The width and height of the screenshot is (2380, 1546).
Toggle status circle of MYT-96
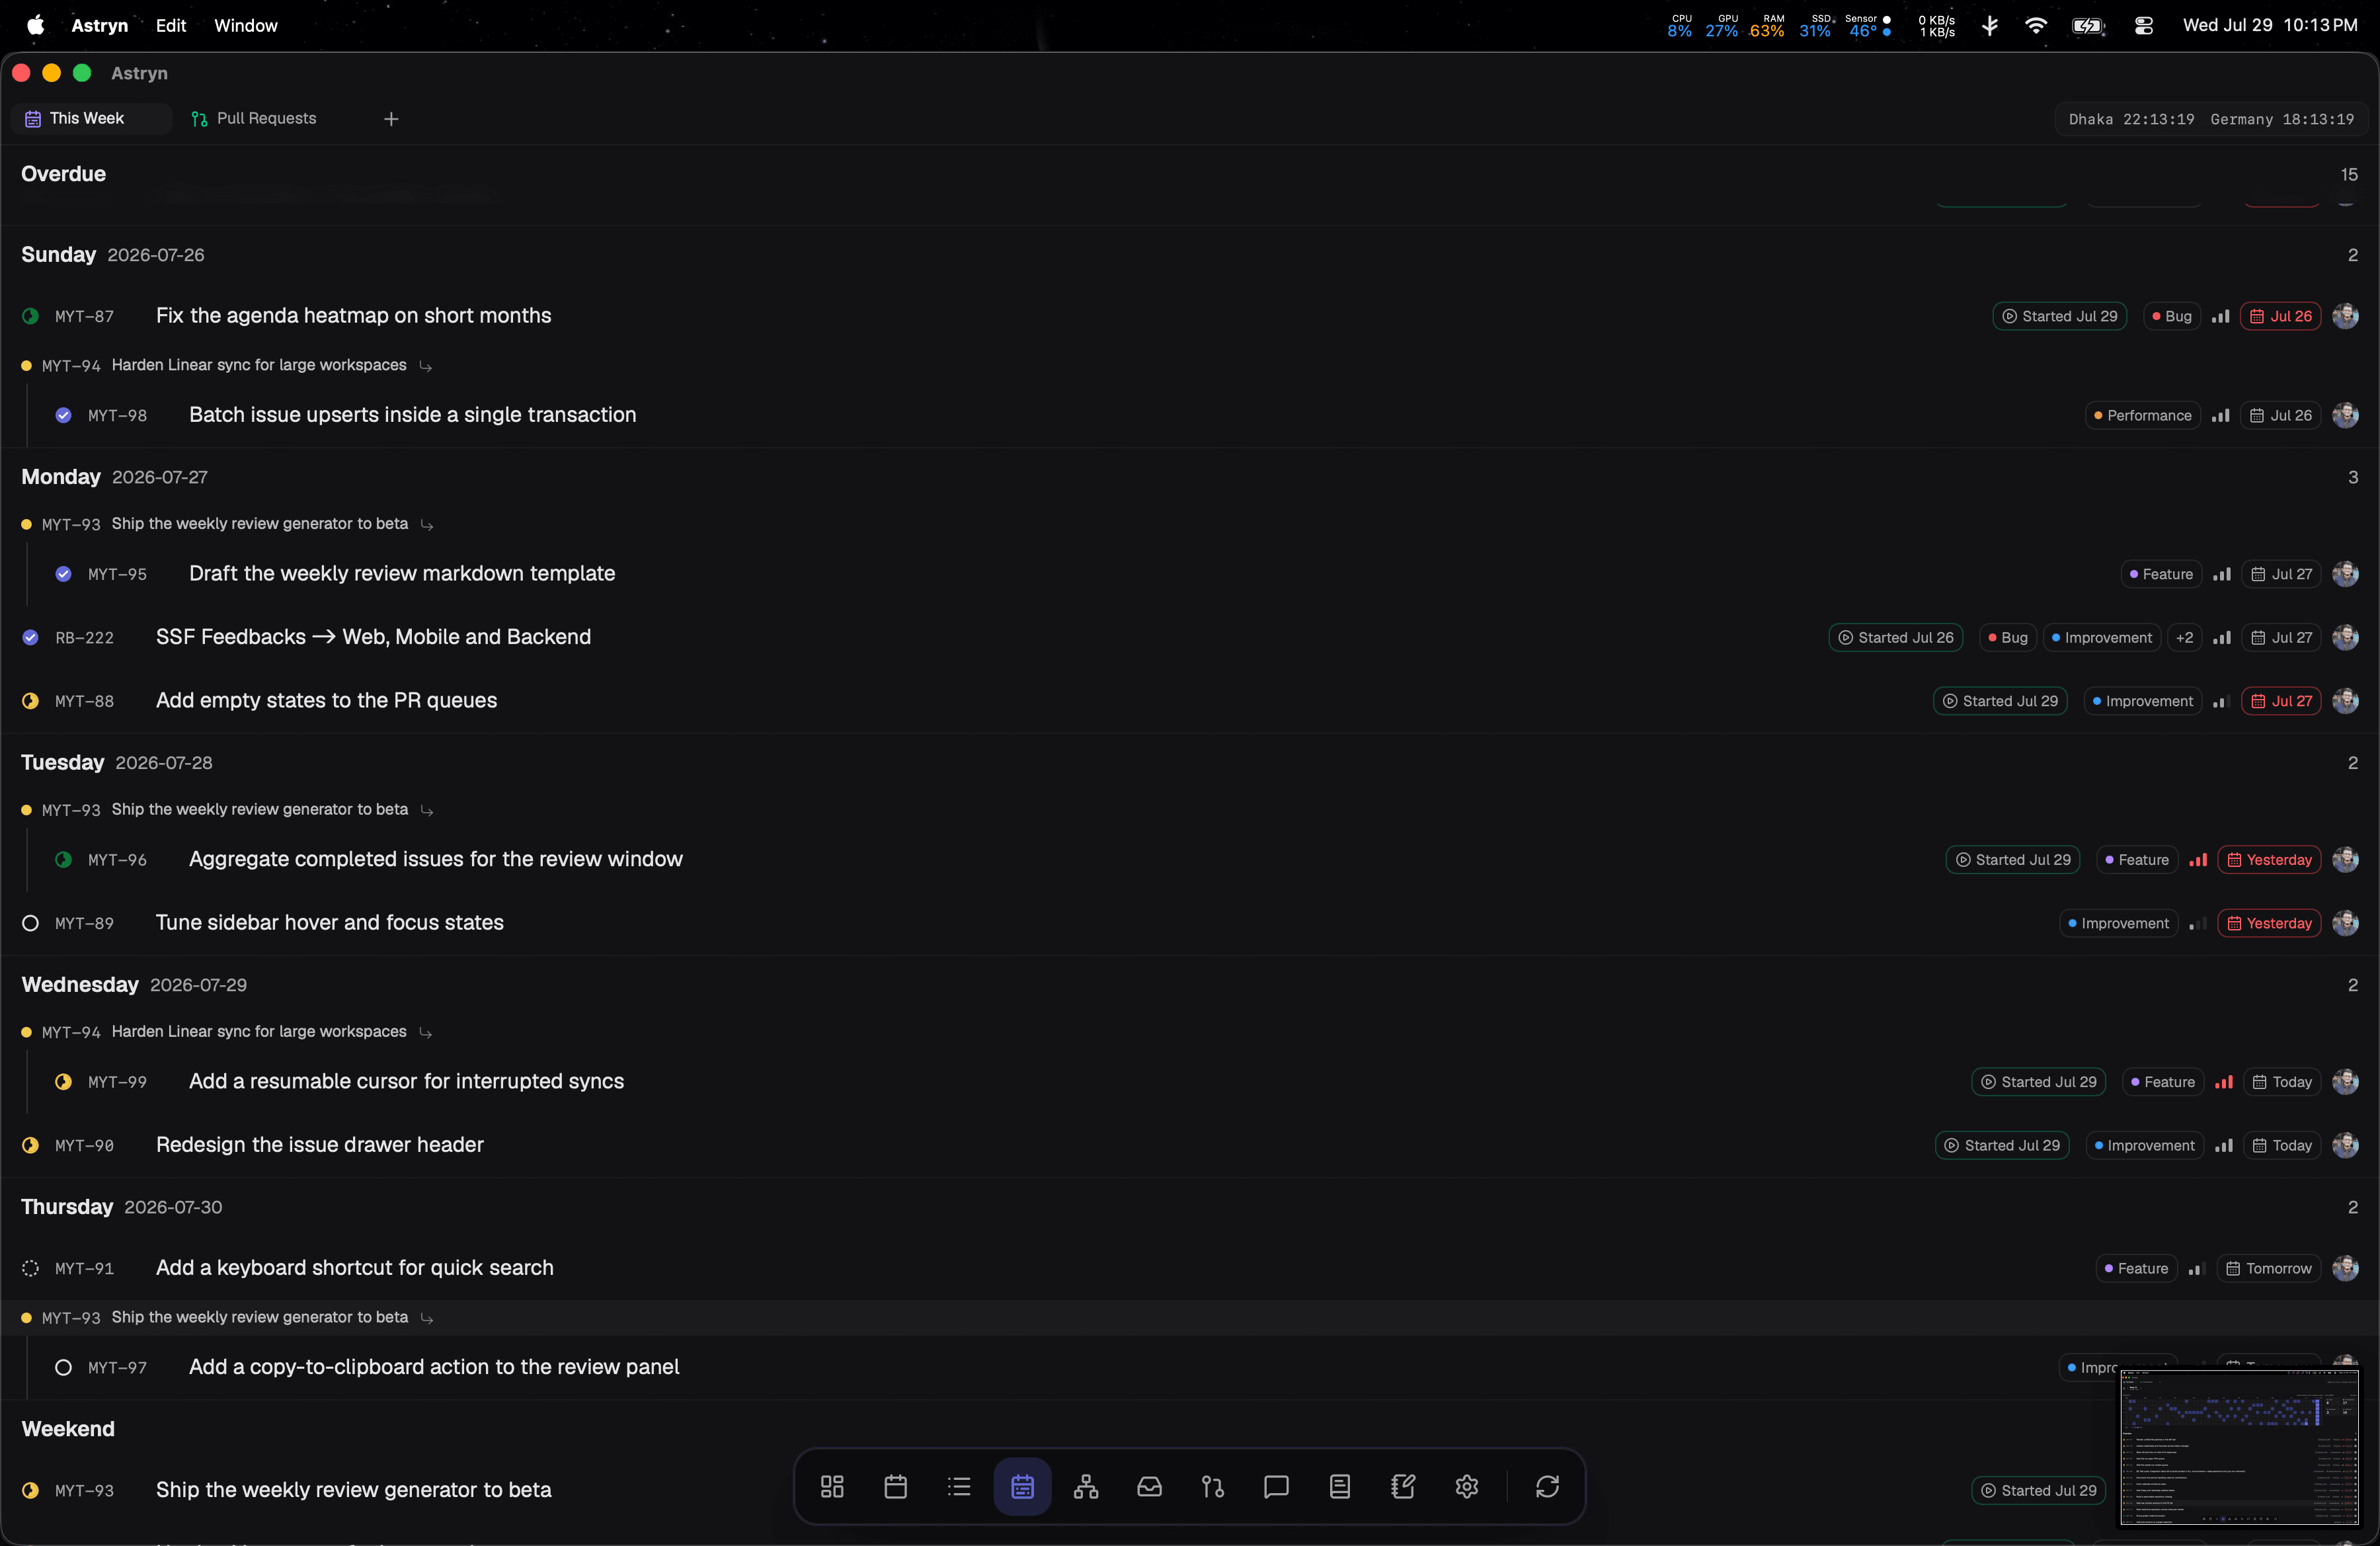click(63, 860)
